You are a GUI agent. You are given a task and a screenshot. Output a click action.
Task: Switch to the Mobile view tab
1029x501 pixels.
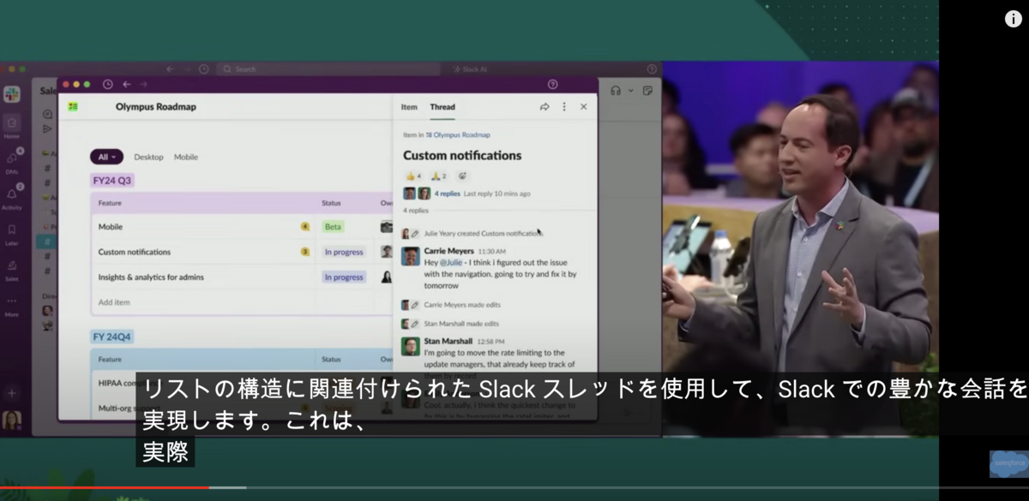(186, 157)
